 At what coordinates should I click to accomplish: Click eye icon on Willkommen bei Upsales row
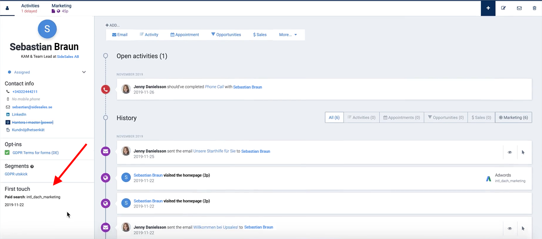[510, 228]
